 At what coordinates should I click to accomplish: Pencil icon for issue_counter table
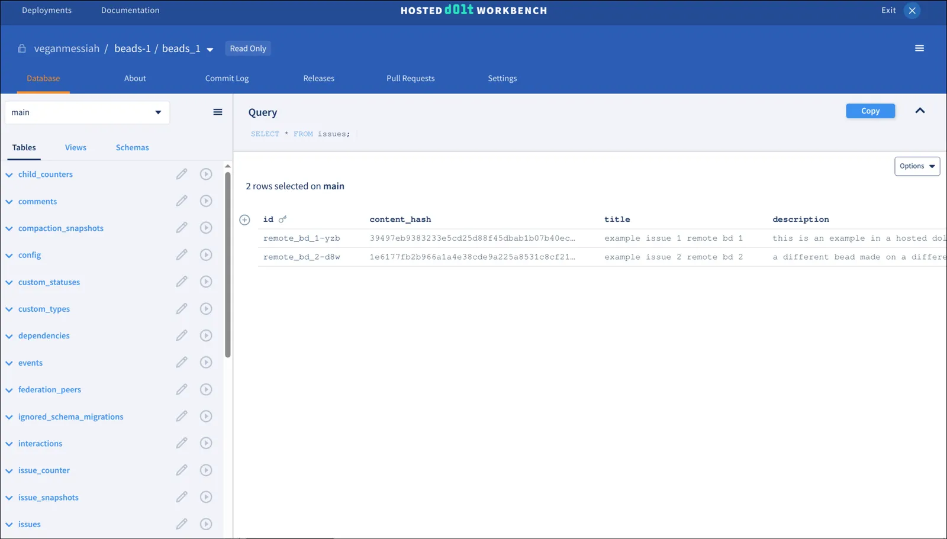(x=182, y=470)
